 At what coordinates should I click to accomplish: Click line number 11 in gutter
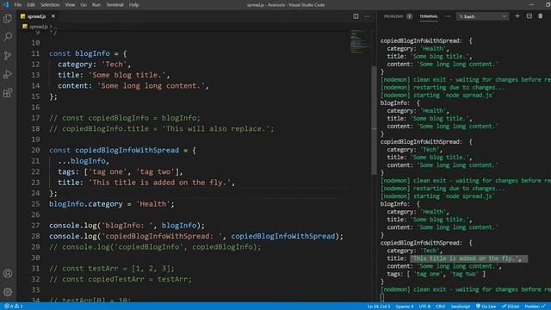pyautogui.click(x=35, y=53)
